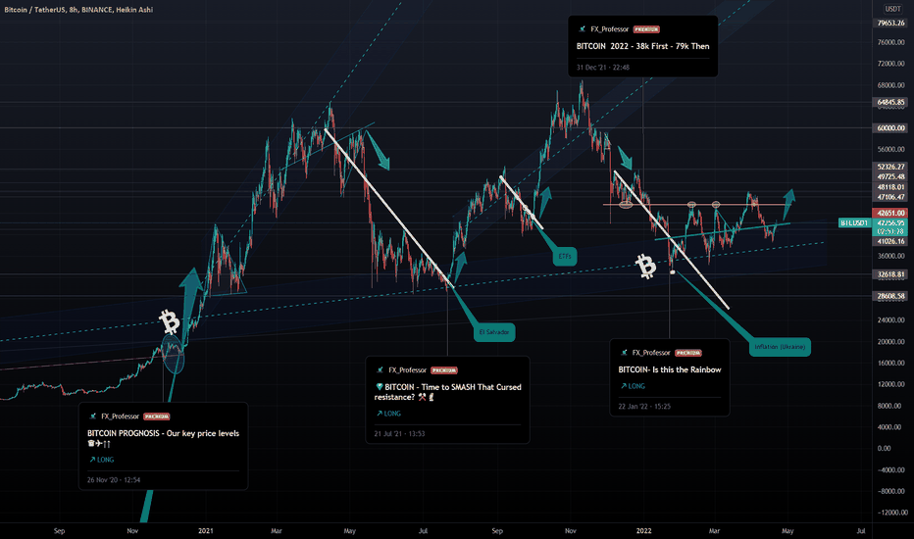Click the Bitcoin logo beside the Jan 2022 low
This screenshot has width=914, height=539.
(x=645, y=267)
